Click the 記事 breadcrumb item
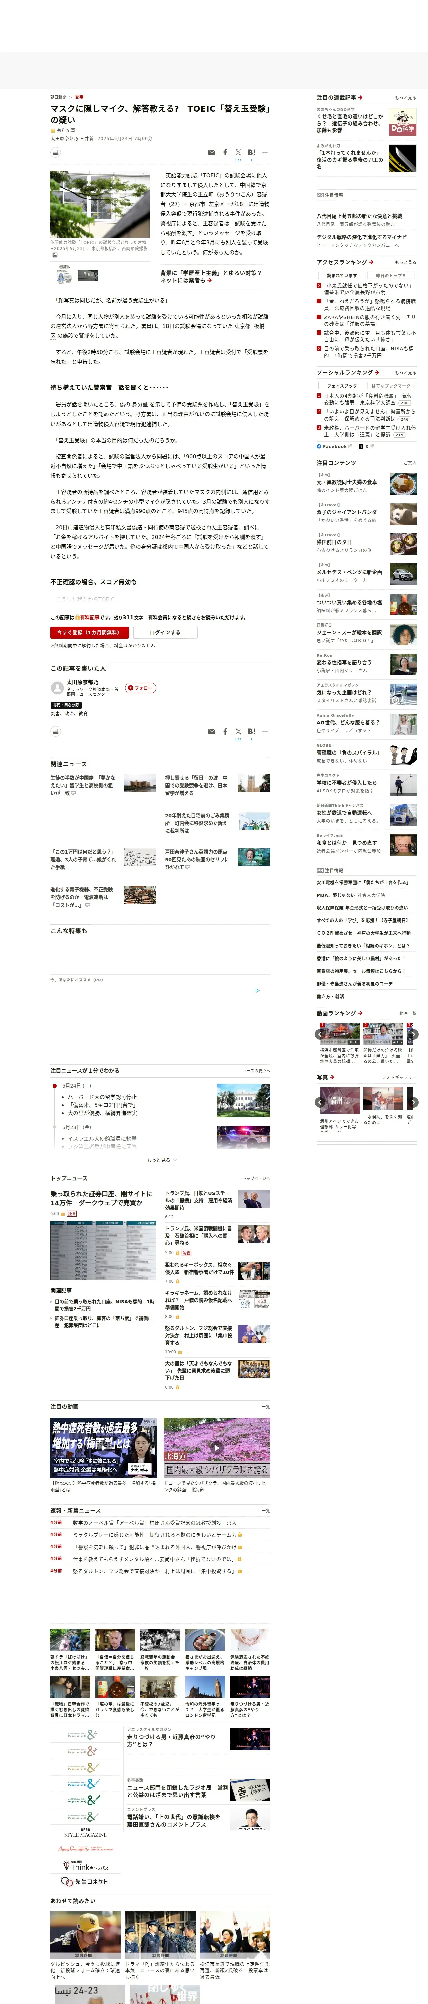The width and height of the screenshot is (428, 2004). coord(79,97)
